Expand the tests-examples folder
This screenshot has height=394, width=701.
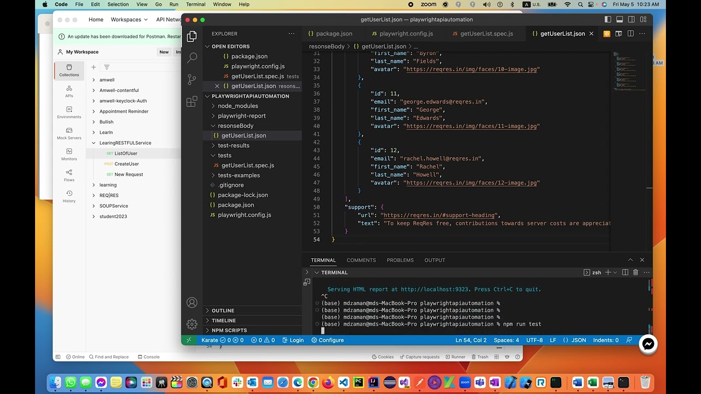[x=239, y=175]
